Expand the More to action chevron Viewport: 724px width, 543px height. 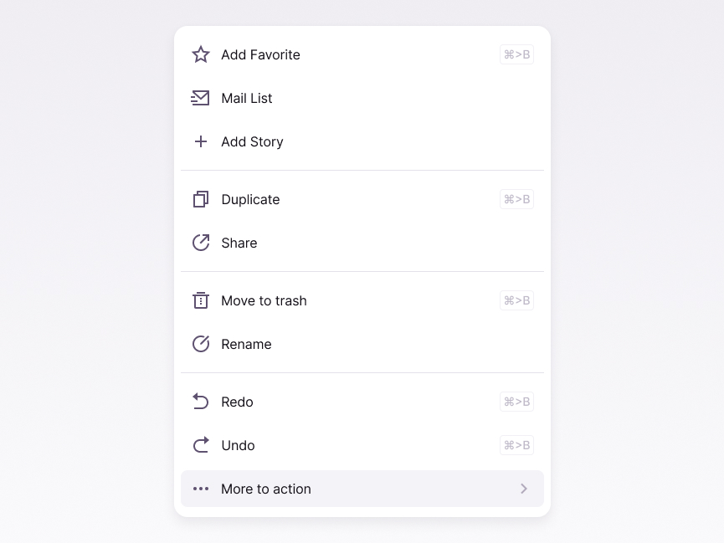point(524,489)
